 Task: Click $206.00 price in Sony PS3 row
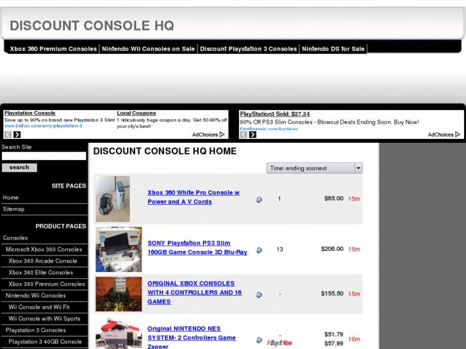coord(332,249)
